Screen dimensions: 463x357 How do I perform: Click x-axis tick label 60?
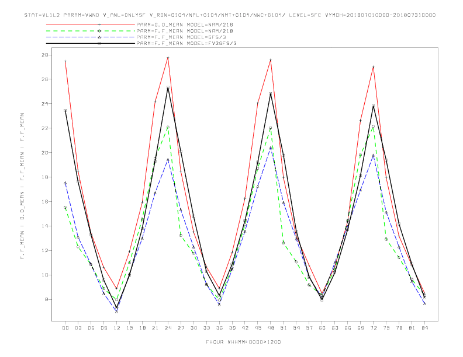point(322,328)
